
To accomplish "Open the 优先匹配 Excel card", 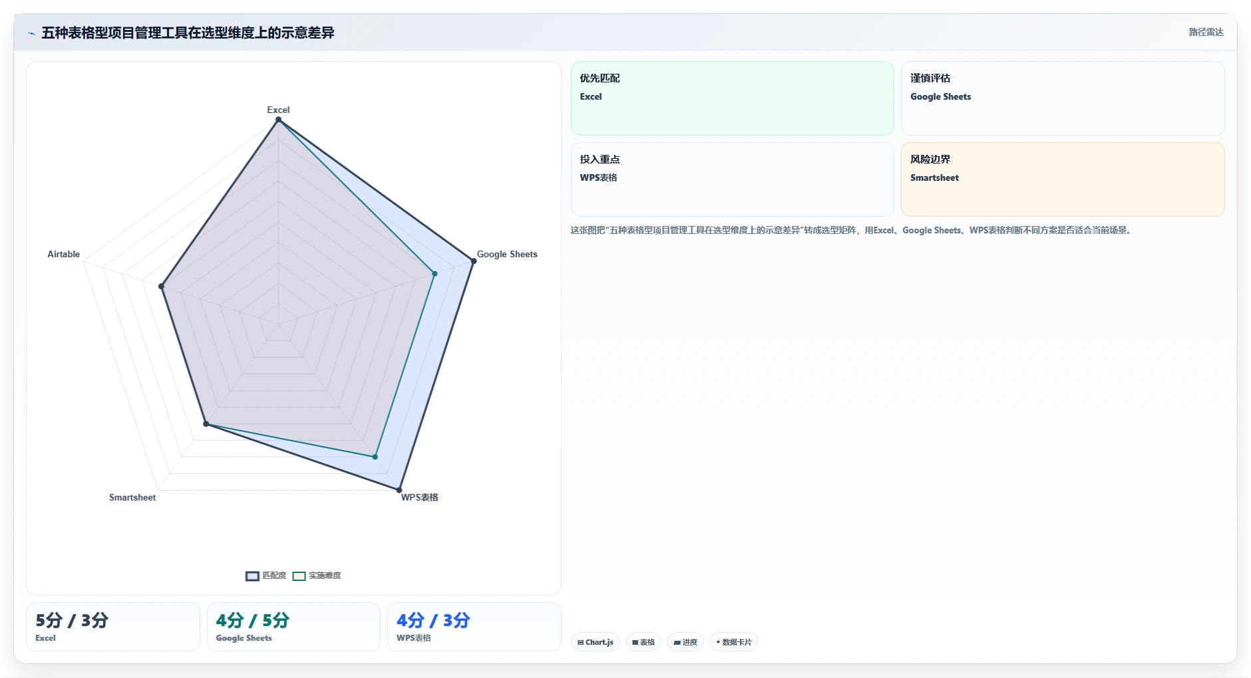I will (x=732, y=98).
